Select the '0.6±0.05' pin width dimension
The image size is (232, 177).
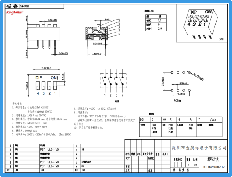click(x=63, y=53)
